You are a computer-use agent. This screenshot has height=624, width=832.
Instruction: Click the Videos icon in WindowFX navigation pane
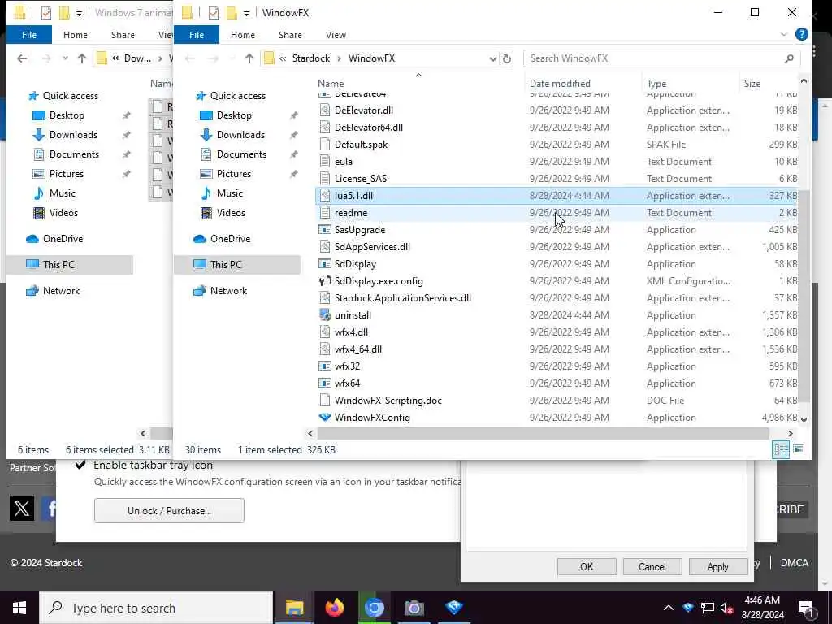tap(206, 213)
